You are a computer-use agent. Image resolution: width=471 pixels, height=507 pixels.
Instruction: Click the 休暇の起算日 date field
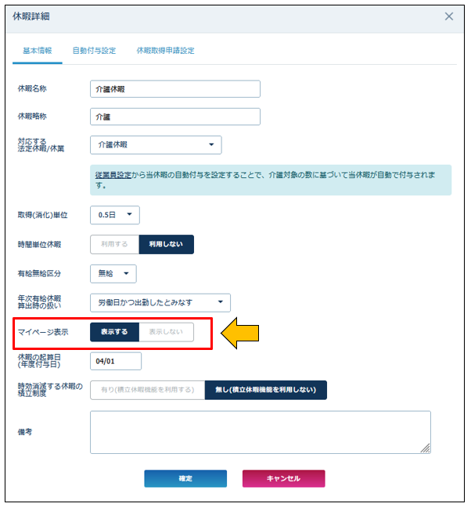click(x=115, y=361)
